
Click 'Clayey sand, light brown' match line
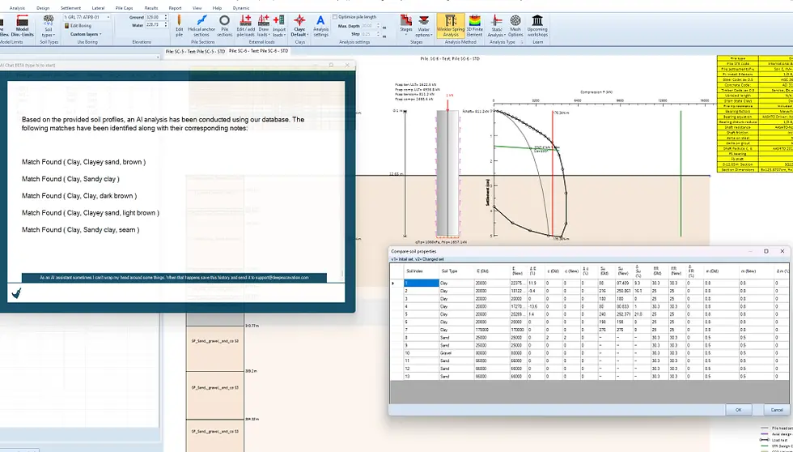point(91,212)
